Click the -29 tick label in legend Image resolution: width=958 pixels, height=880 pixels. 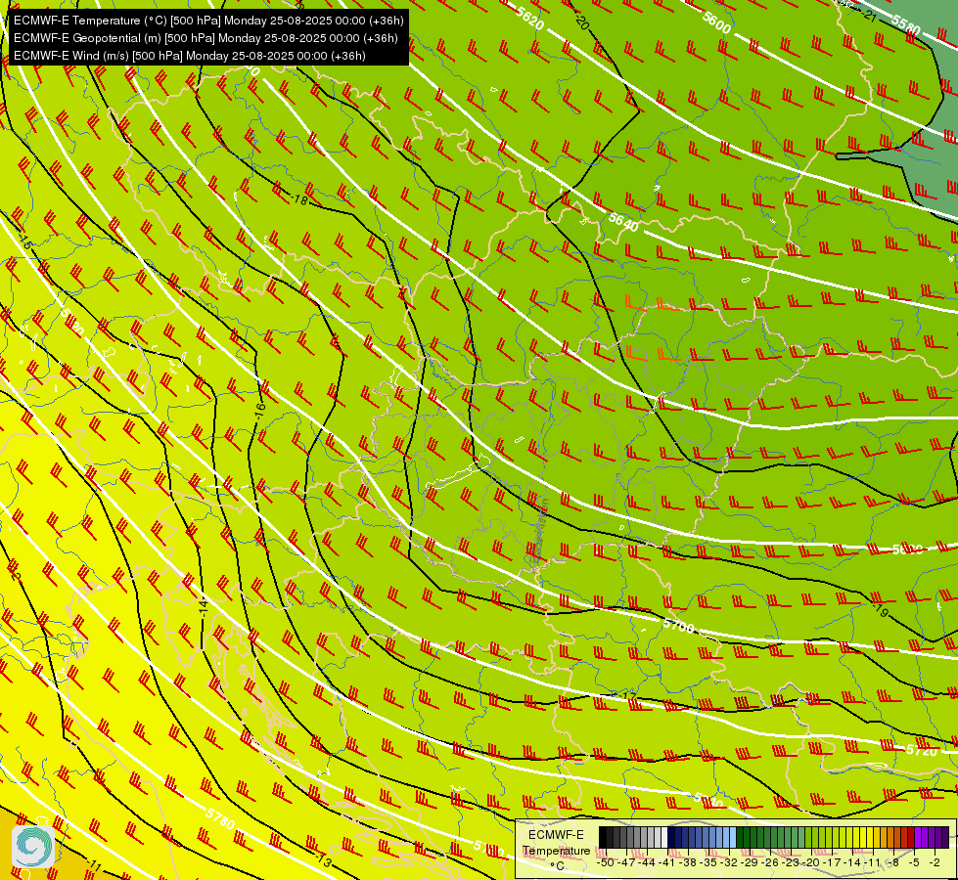tap(751, 862)
